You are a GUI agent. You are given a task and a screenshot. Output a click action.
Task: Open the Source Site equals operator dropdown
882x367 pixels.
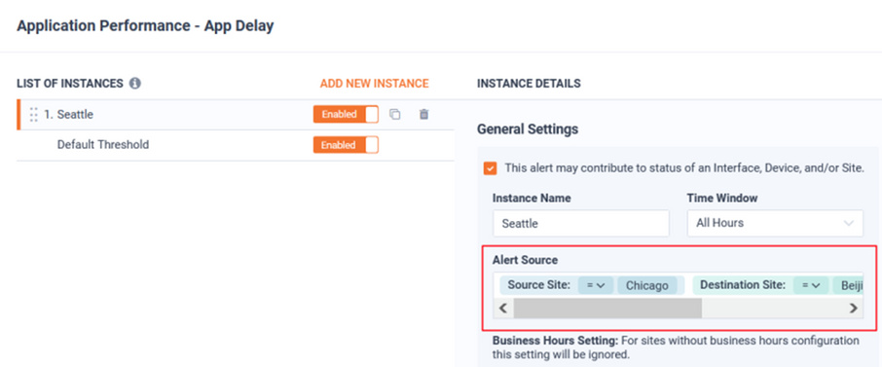[596, 285]
